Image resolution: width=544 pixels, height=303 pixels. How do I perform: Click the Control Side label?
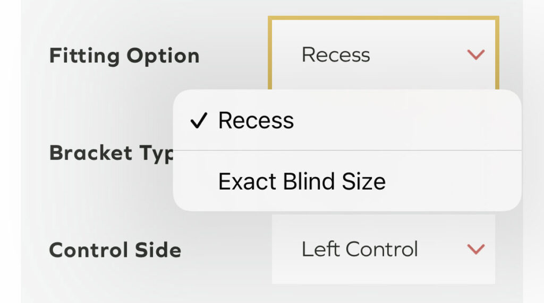115,250
